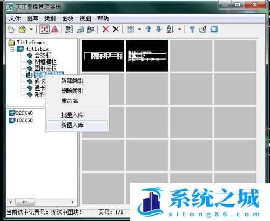Click the 图框横栏 book icon
The height and width of the screenshot is (221, 270).
(30, 62)
